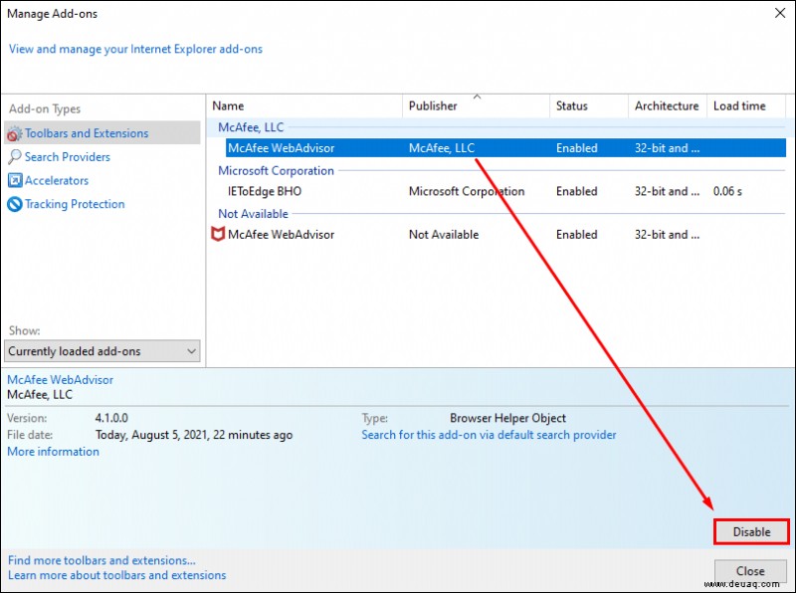
Task: Click the Close button
Action: (x=750, y=571)
